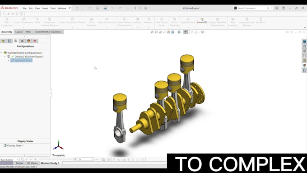This screenshot has height=173, width=307.
Task: Select the highlighted Exploded View1 item
Action: (21, 61)
